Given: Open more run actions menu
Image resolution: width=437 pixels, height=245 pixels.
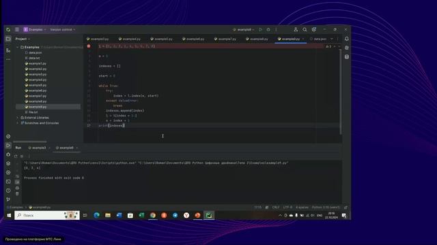Looking at the screenshot, I should pyautogui.click(x=276, y=29).
